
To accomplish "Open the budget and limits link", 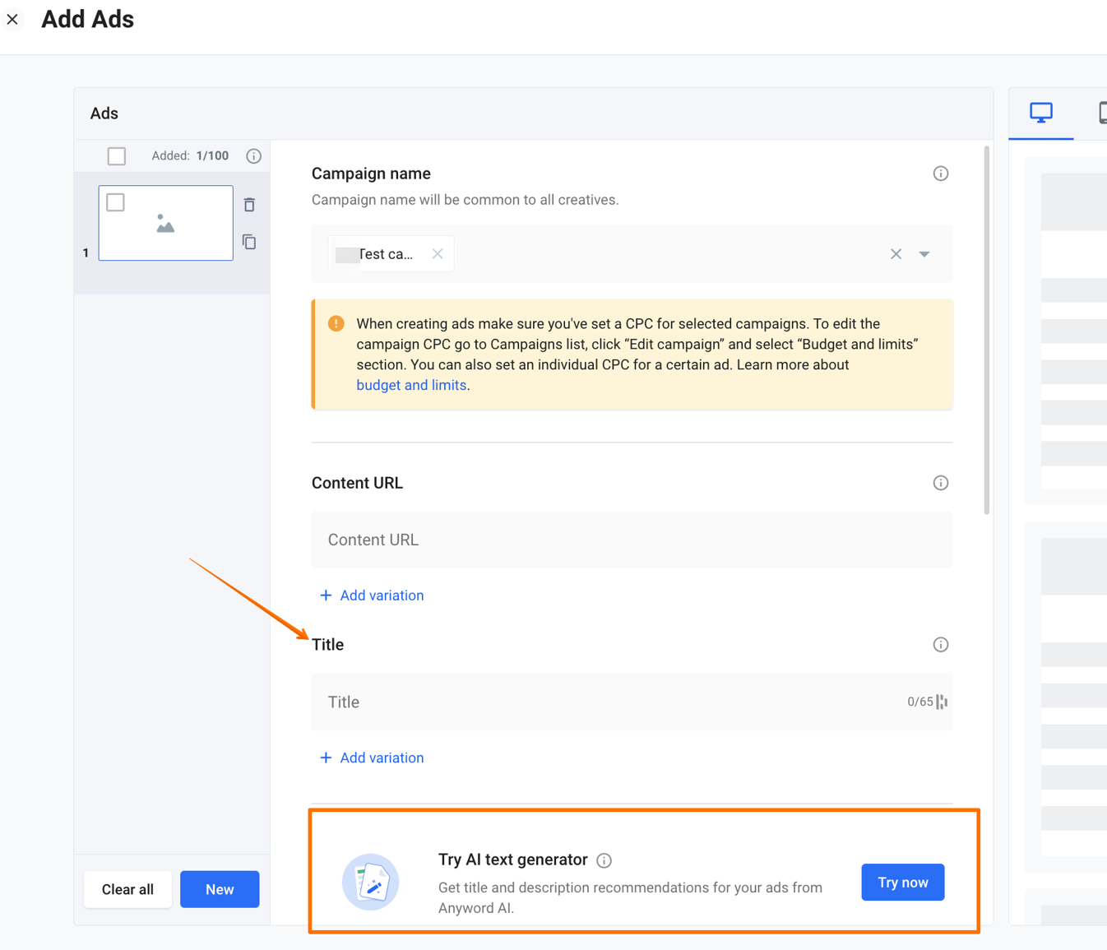I will point(411,384).
